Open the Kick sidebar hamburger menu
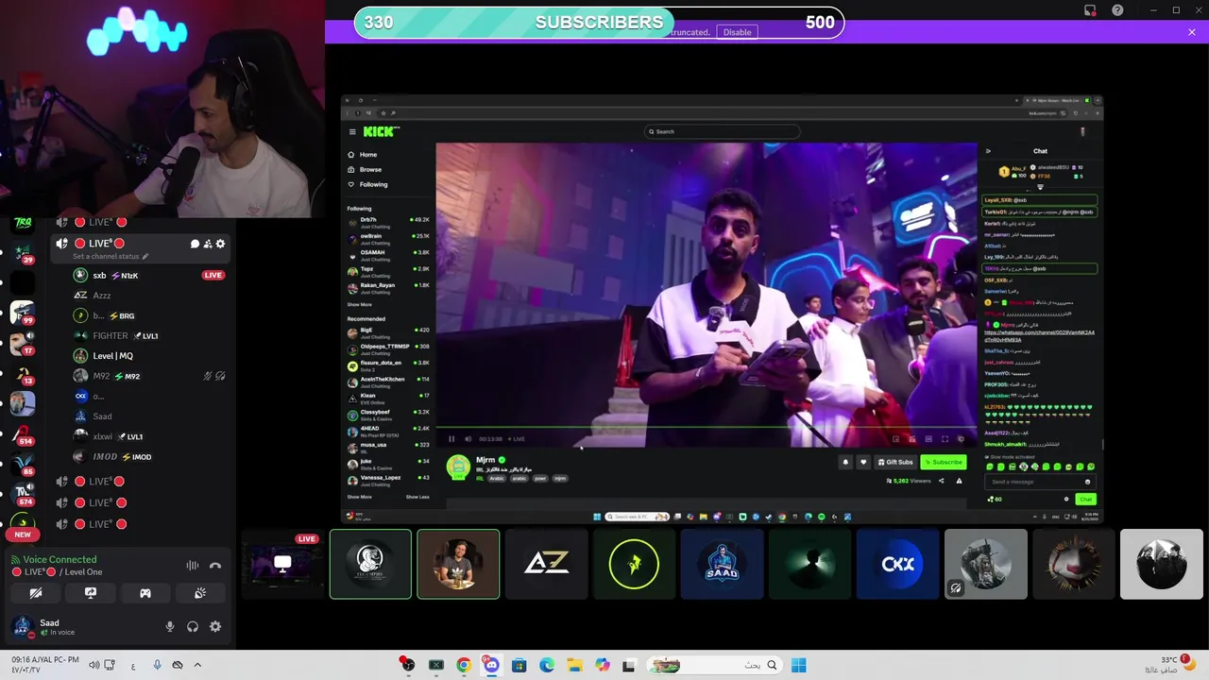The height and width of the screenshot is (680, 1209). 352,132
